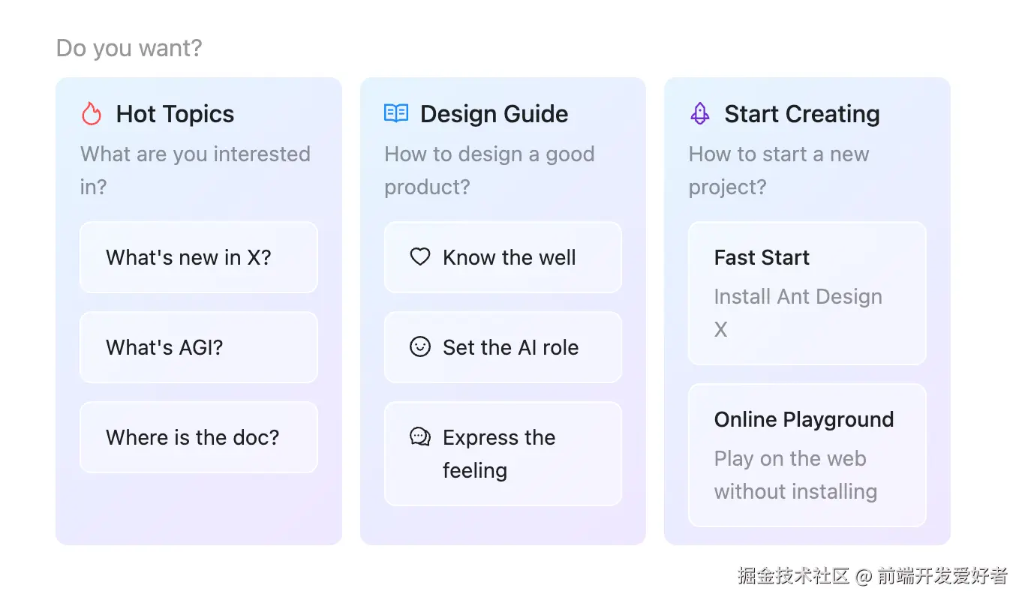Click the Hot Topics heading

click(x=175, y=114)
